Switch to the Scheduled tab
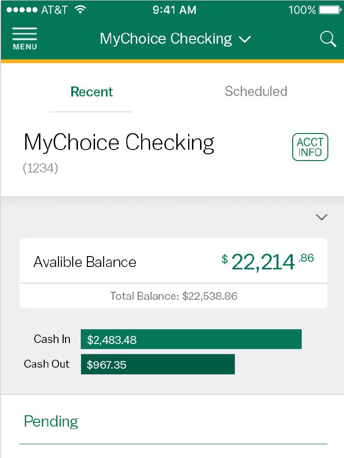The width and height of the screenshot is (344, 458). point(256,91)
